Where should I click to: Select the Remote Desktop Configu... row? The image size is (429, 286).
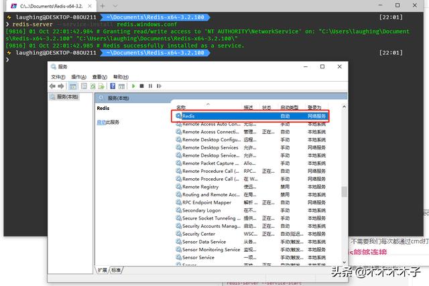coord(250,140)
